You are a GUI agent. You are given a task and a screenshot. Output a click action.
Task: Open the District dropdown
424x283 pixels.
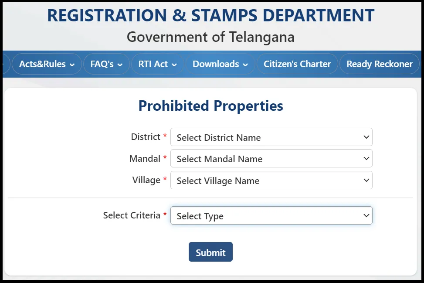pyautogui.click(x=271, y=137)
